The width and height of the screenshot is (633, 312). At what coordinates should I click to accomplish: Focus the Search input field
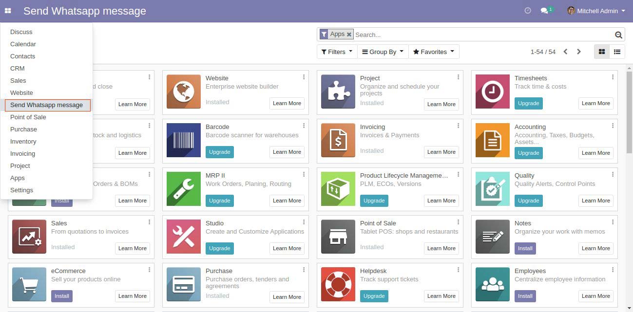click(483, 35)
